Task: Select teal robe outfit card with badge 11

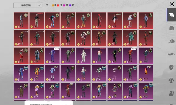Action: (130, 38)
